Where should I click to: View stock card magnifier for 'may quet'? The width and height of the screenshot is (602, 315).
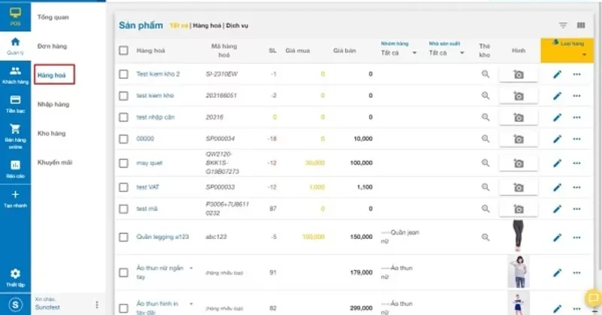point(485,163)
